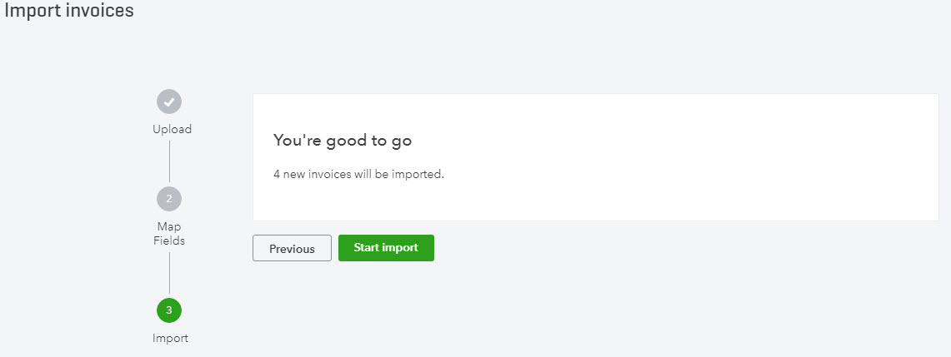Click the "Previous" label text
Image resolution: width=951 pixels, height=357 pixels.
[x=292, y=249]
